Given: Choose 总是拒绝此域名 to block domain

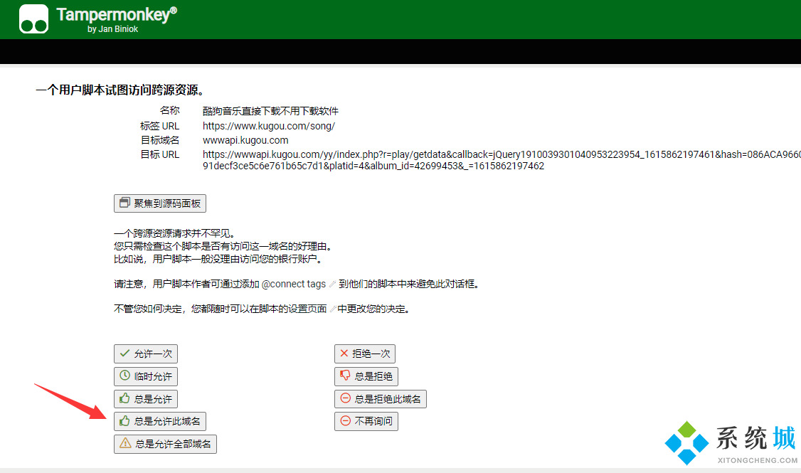Looking at the screenshot, I should coord(381,399).
